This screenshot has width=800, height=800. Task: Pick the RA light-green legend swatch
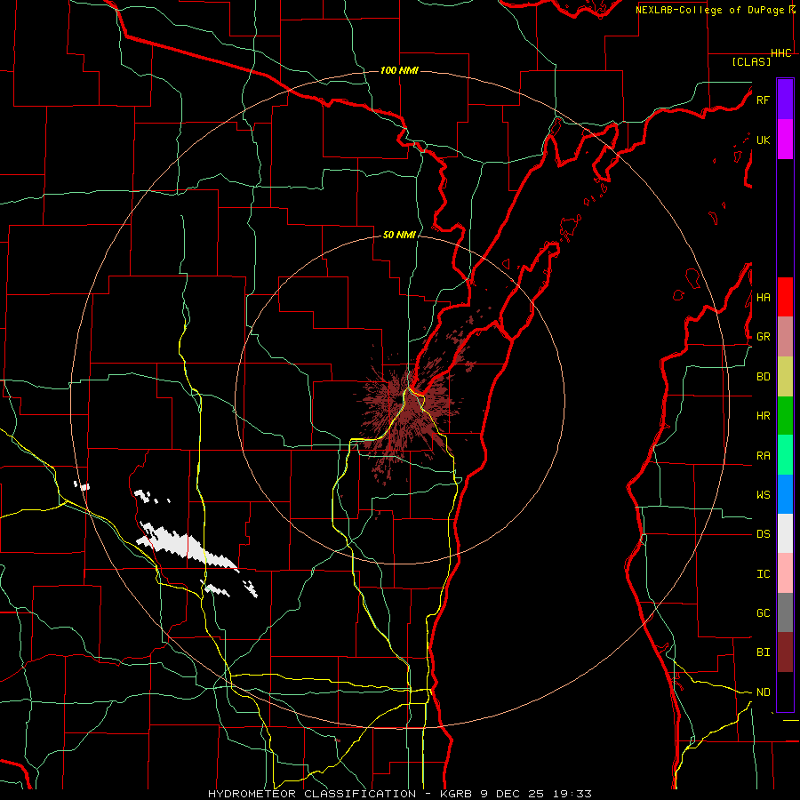coord(785,455)
